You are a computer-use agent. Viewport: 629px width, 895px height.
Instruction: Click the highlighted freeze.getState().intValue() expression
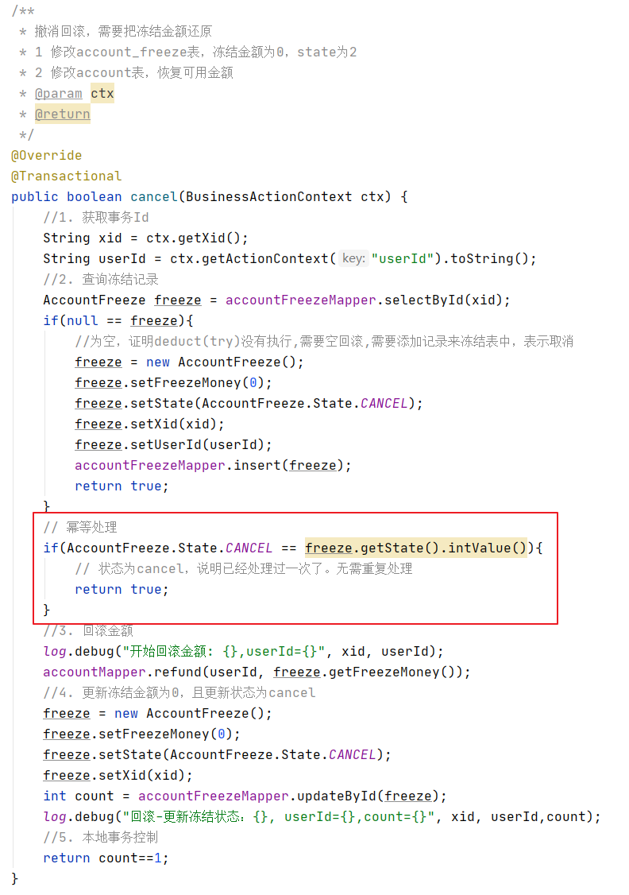415,548
